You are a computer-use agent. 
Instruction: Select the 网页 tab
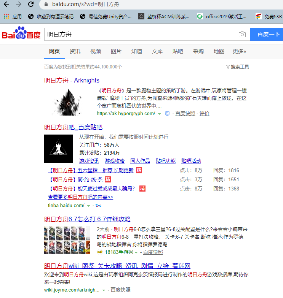pyautogui.click(x=54, y=51)
